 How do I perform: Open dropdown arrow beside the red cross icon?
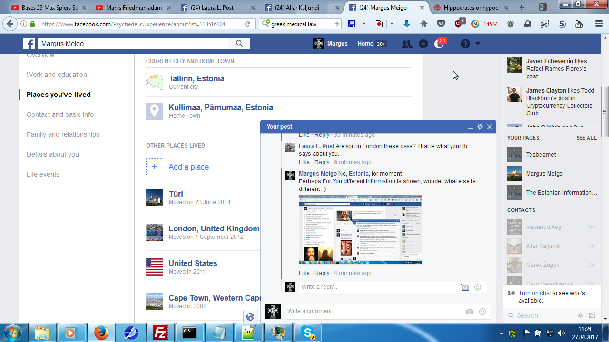392,24
